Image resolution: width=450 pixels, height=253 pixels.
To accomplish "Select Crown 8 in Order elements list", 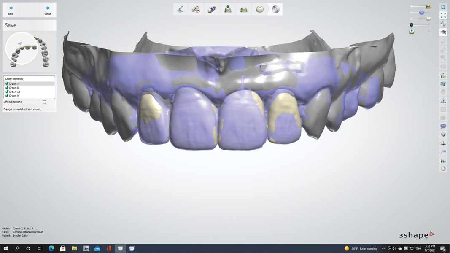I will pyautogui.click(x=14, y=88).
